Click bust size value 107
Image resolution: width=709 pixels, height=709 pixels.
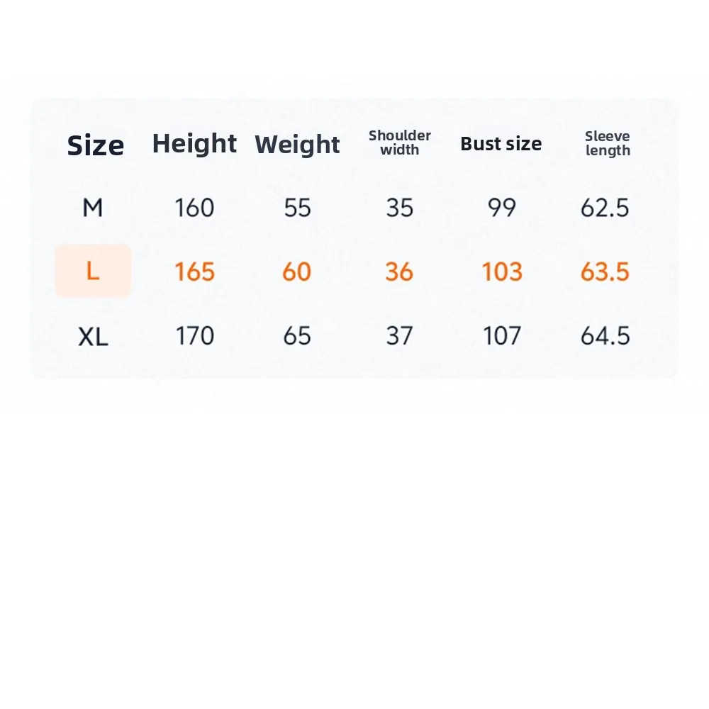502,336
